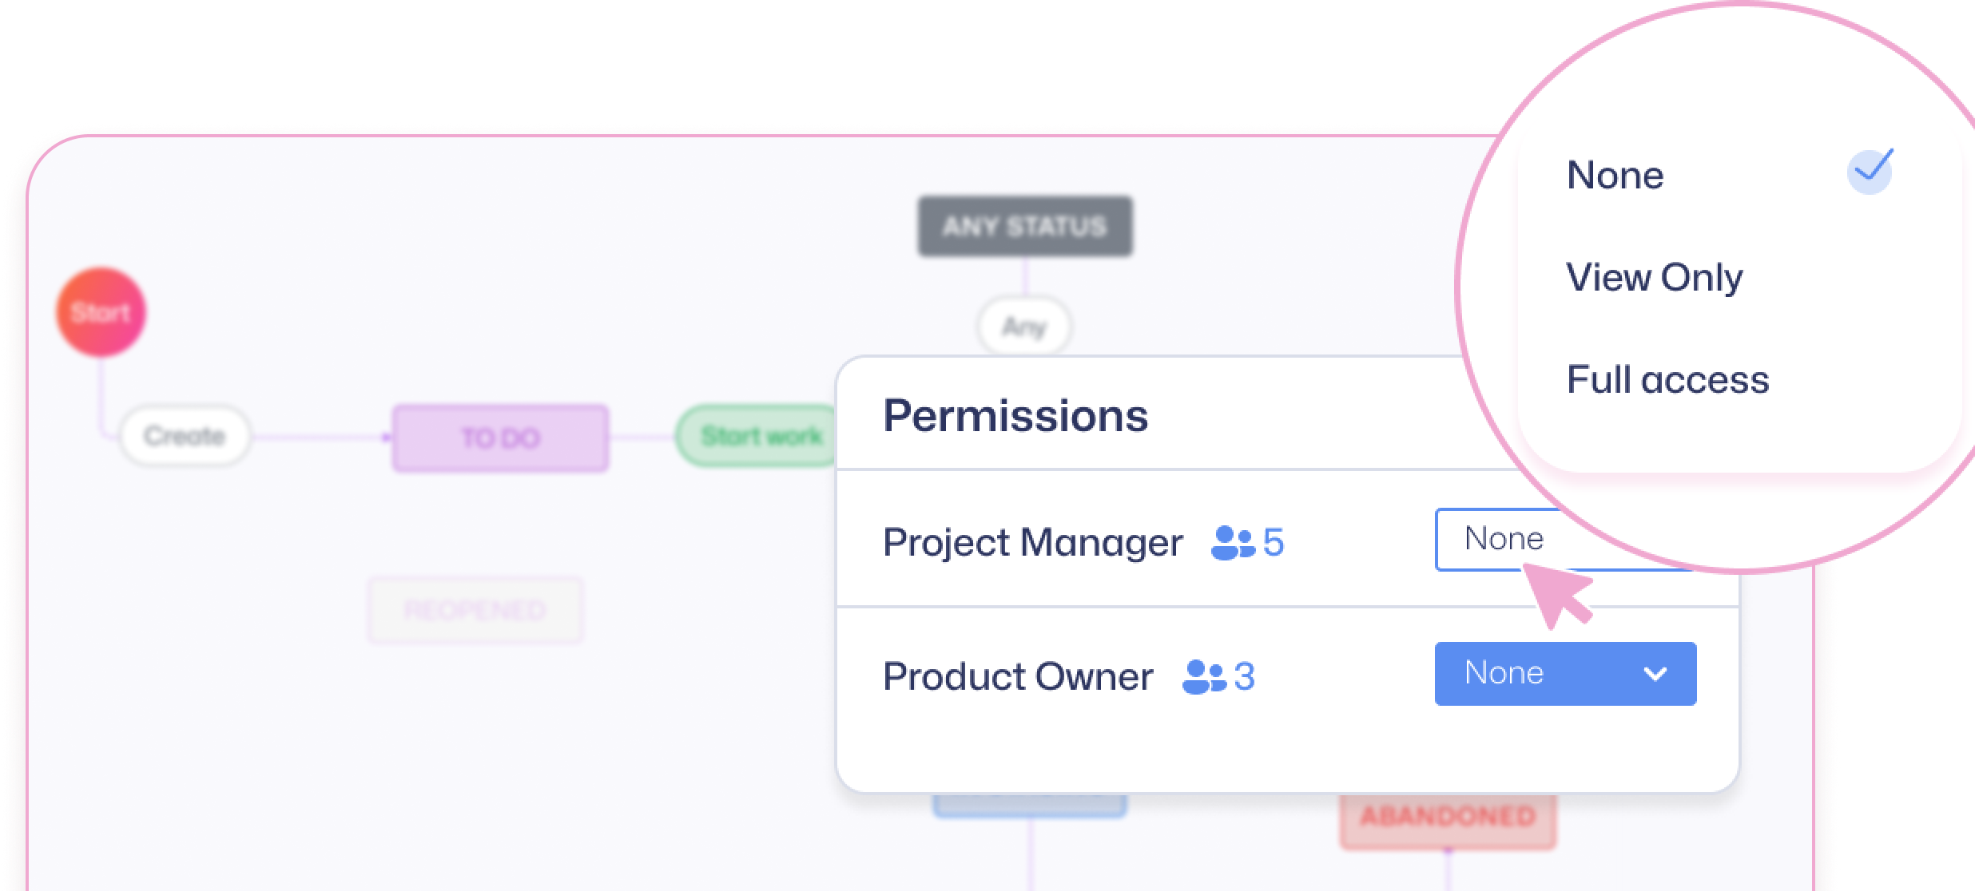Click the Any transition pill
The height and width of the screenshot is (891, 1975).
1023,327
